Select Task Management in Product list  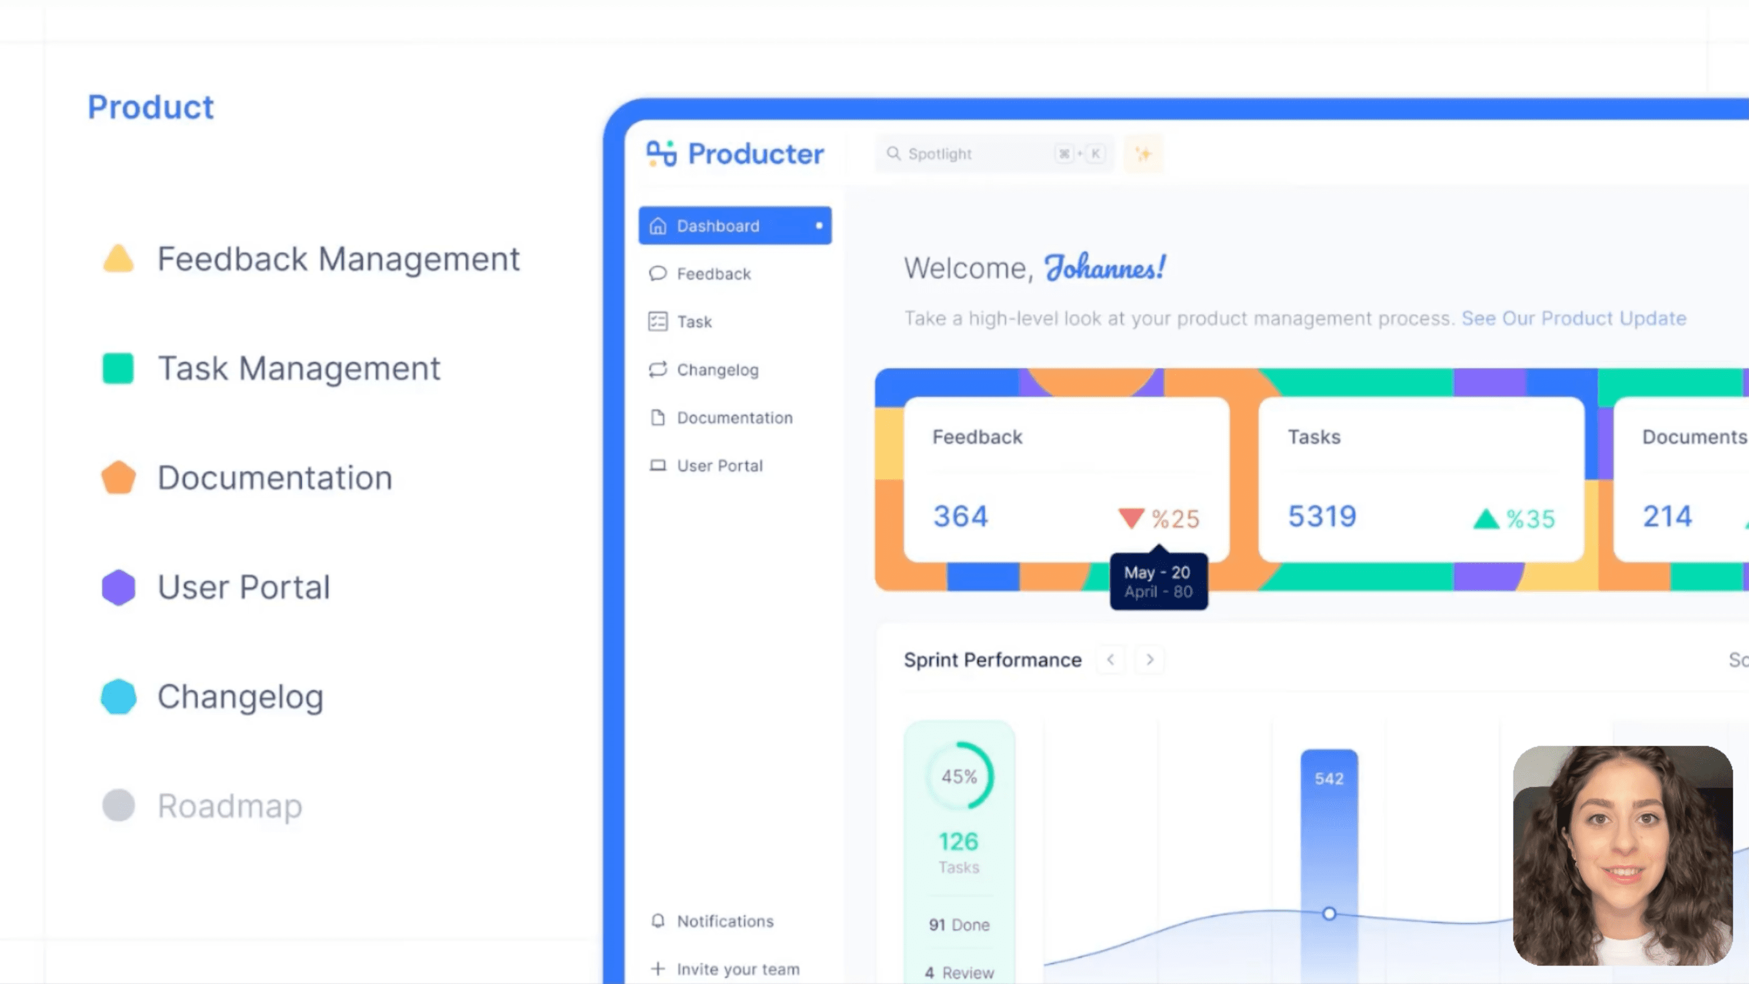(x=299, y=369)
